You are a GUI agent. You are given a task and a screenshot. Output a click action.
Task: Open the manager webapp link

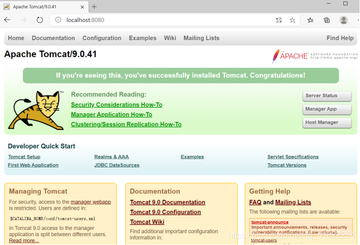(x=91, y=202)
